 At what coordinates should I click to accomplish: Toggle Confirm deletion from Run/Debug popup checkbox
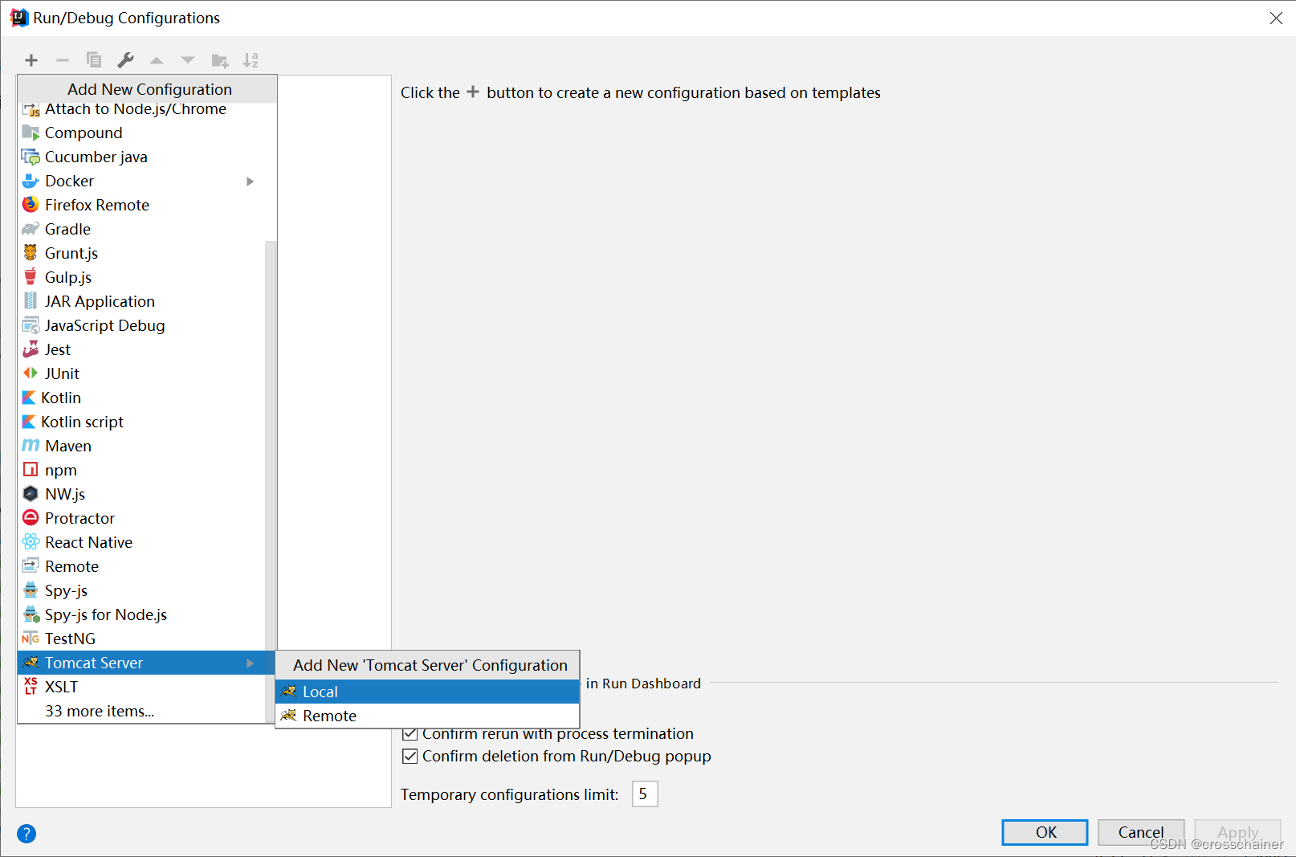coord(410,756)
